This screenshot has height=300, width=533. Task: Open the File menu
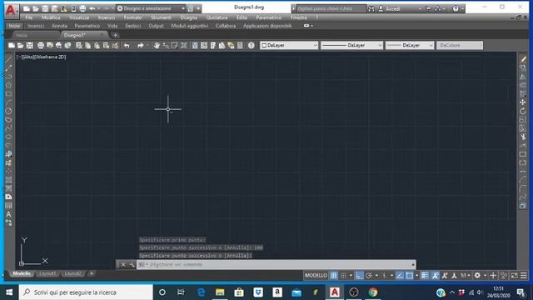point(29,17)
